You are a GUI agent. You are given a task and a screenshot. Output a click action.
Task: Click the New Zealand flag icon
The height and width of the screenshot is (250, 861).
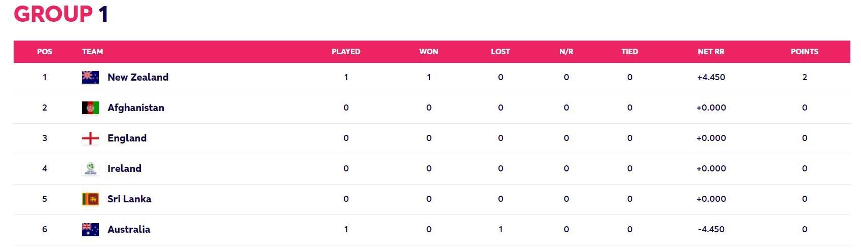tap(90, 77)
